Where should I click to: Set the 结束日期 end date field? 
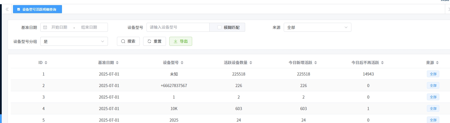(x=89, y=27)
